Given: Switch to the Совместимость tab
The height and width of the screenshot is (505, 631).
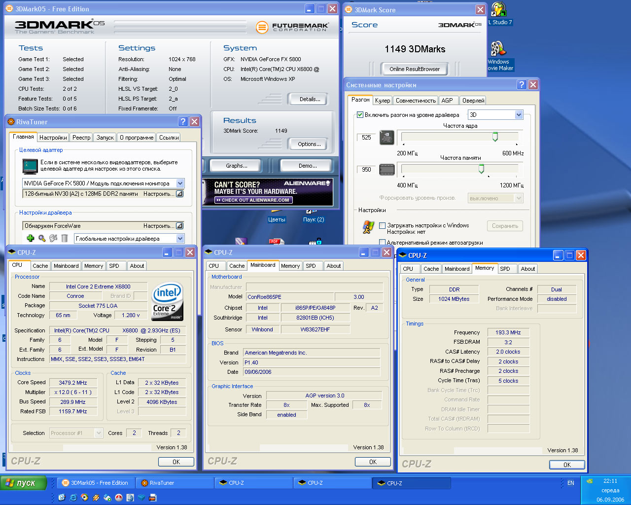Looking at the screenshot, I should point(416,101).
